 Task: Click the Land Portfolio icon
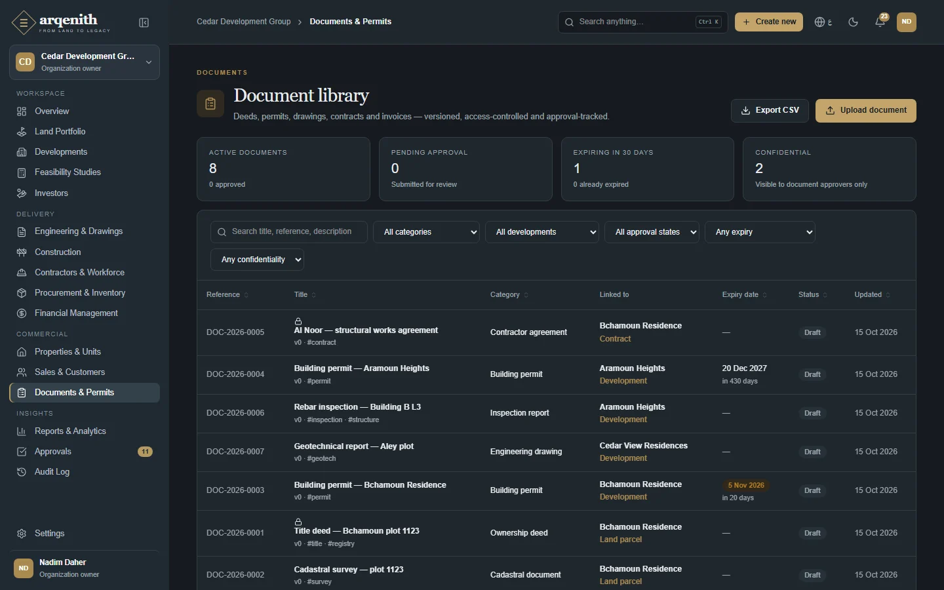tap(22, 132)
